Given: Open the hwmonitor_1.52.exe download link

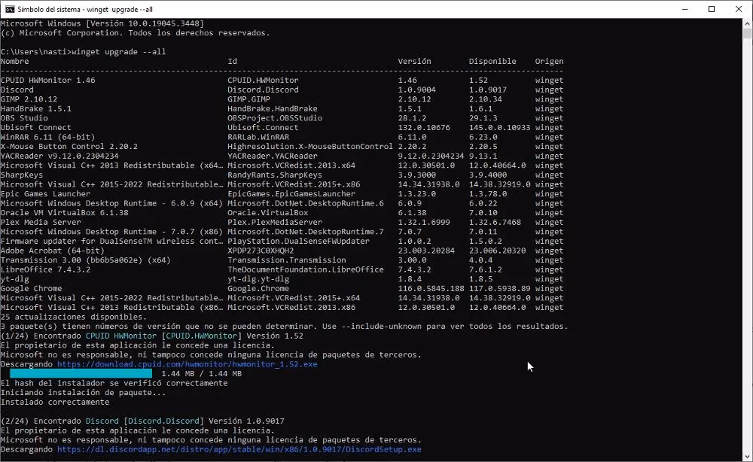Looking at the screenshot, I should 187,364.
